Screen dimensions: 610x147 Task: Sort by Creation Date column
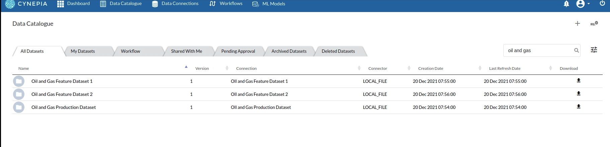pos(430,68)
